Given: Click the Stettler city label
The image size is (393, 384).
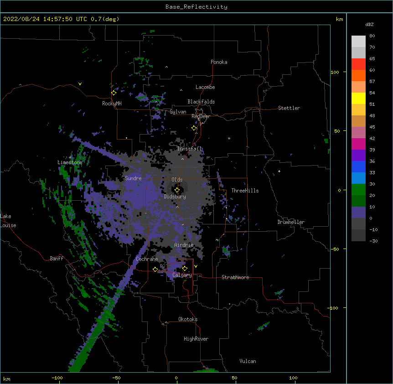Looking at the screenshot, I should 289,108.
